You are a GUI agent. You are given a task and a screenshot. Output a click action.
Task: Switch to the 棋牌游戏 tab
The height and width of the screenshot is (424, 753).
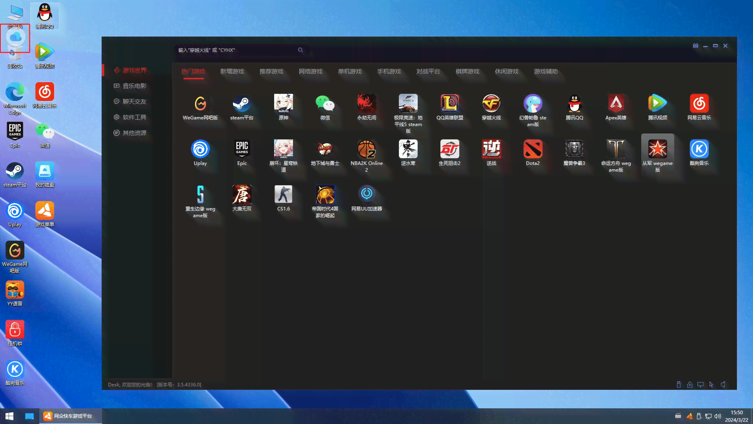(x=467, y=71)
